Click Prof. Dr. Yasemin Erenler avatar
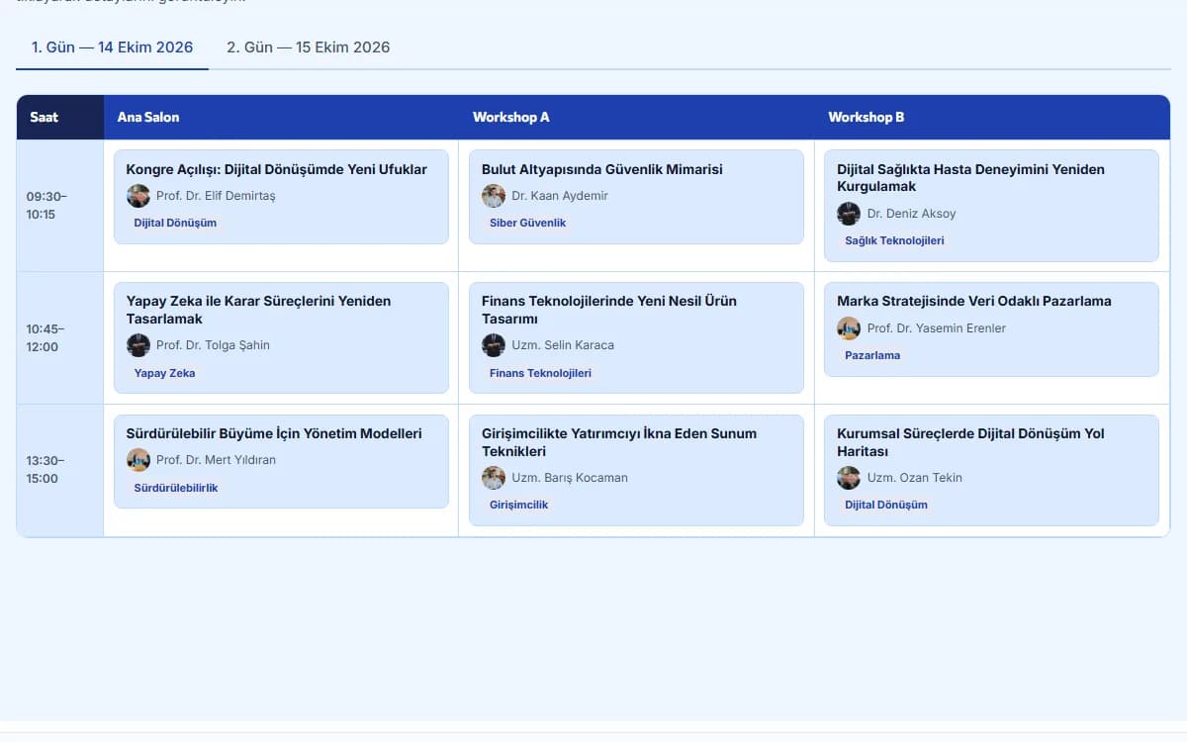The image size is (1187, 742). (x=849, y=328)
